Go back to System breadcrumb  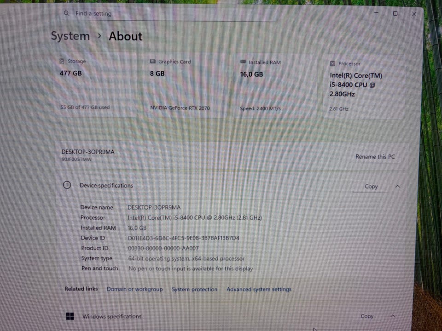point(70,36)
